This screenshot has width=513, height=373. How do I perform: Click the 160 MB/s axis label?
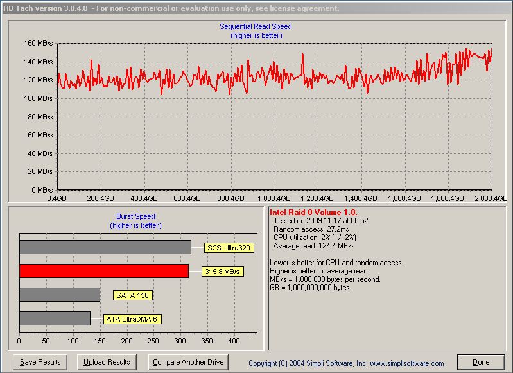click(39, 43)
